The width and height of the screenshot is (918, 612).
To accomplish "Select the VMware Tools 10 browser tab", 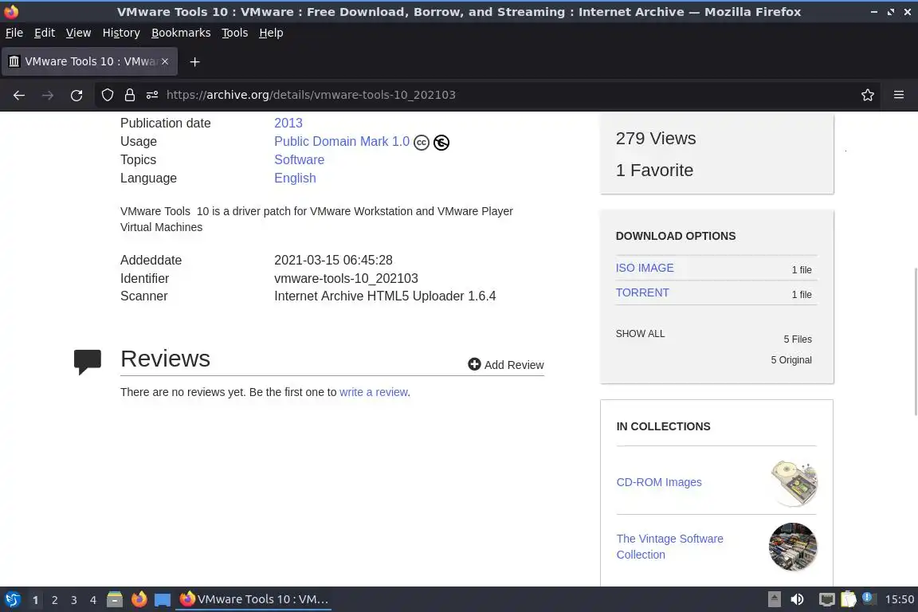I will pyautogui.click(x=89, y=61).
